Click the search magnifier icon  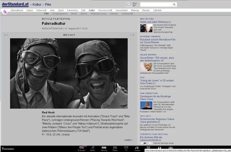pos(174,4)
